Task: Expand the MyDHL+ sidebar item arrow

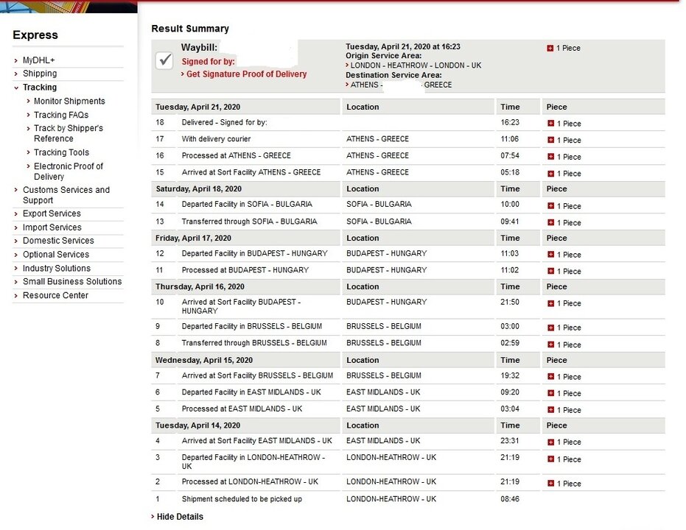Action: [x=16, y=61]
